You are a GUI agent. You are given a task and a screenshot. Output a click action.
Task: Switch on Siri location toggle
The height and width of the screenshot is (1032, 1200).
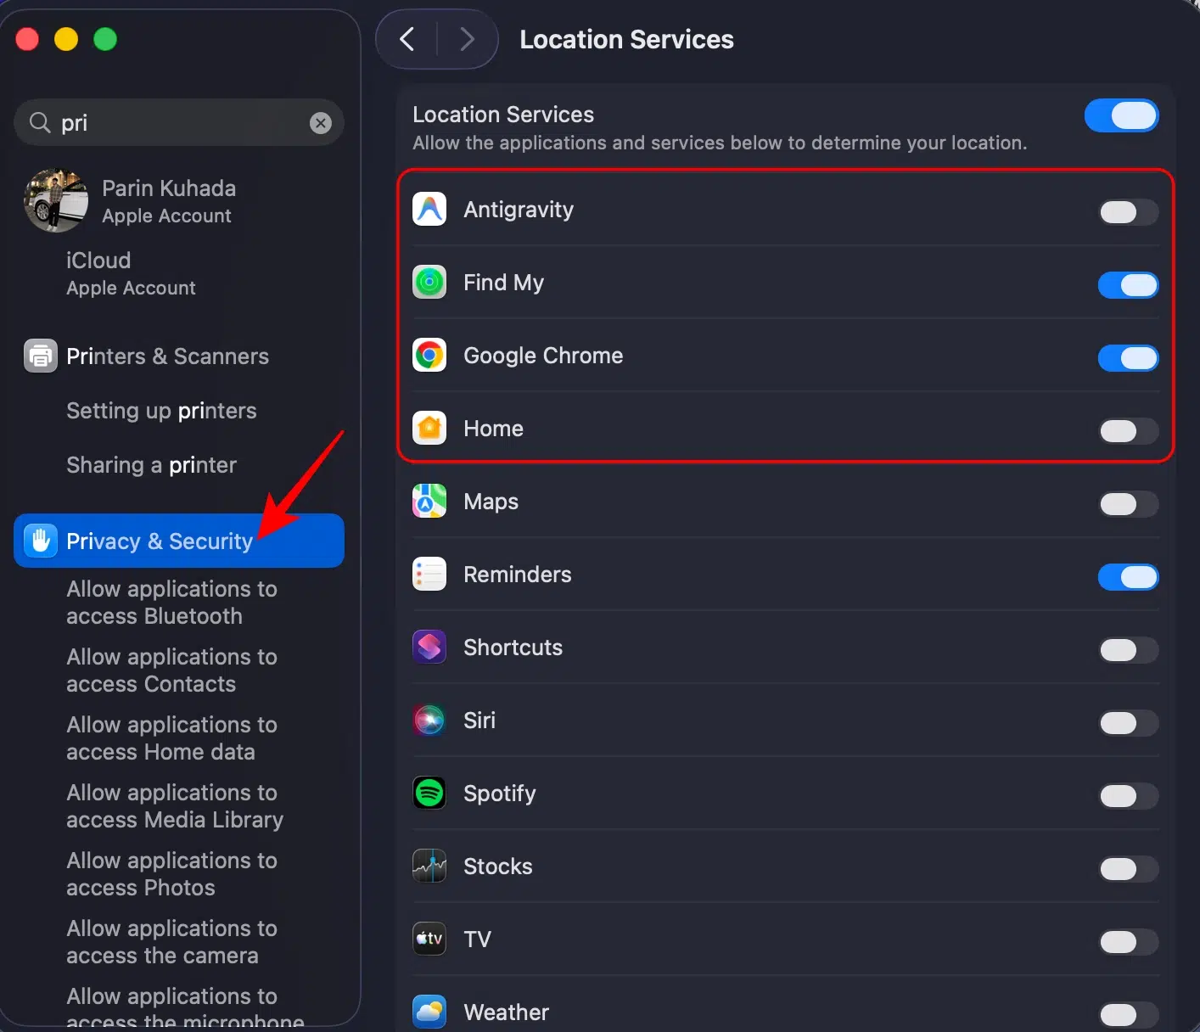tap(1129, 723)
